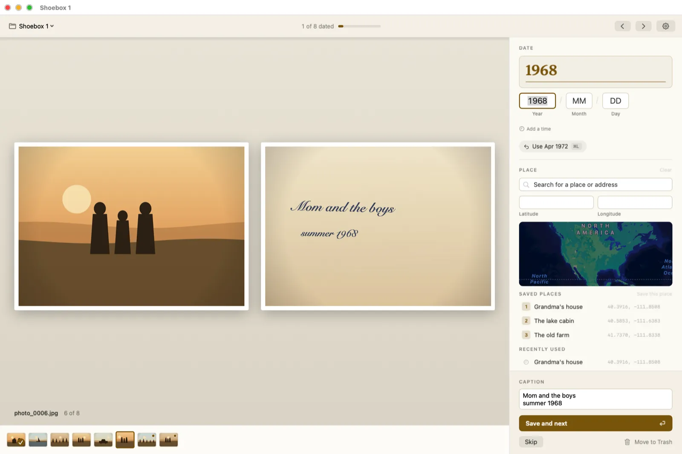
Task: Click coordinates 40.5853, -111.6383
Action: tap(633, 321)
